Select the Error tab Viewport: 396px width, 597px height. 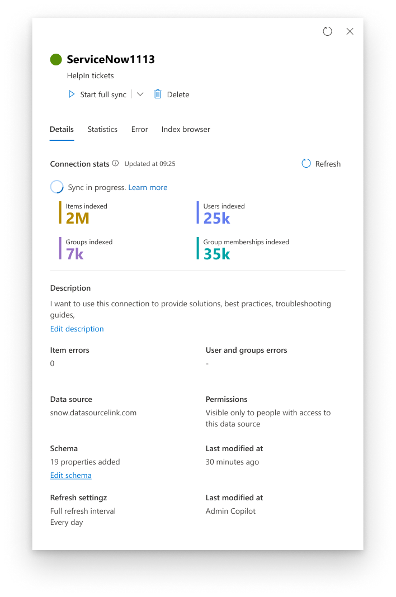coord(139,129)
